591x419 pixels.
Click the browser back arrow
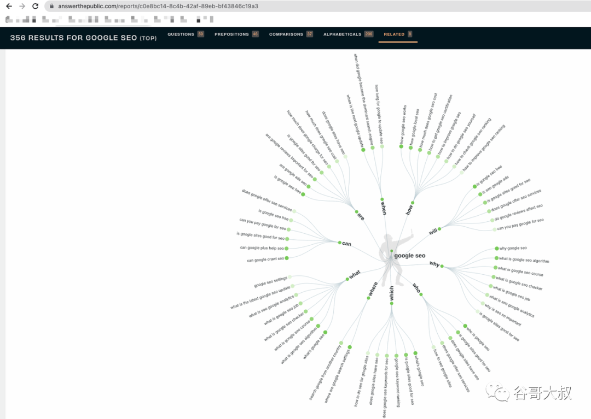pyautogui.click(x=9, y=6)
